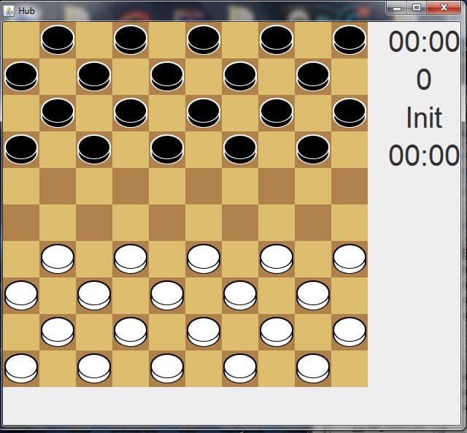Click the Java icon in the Hub title bar
The height and width of the screenshot is (433, 467).
pyautogui.click(x=9, y=11)
